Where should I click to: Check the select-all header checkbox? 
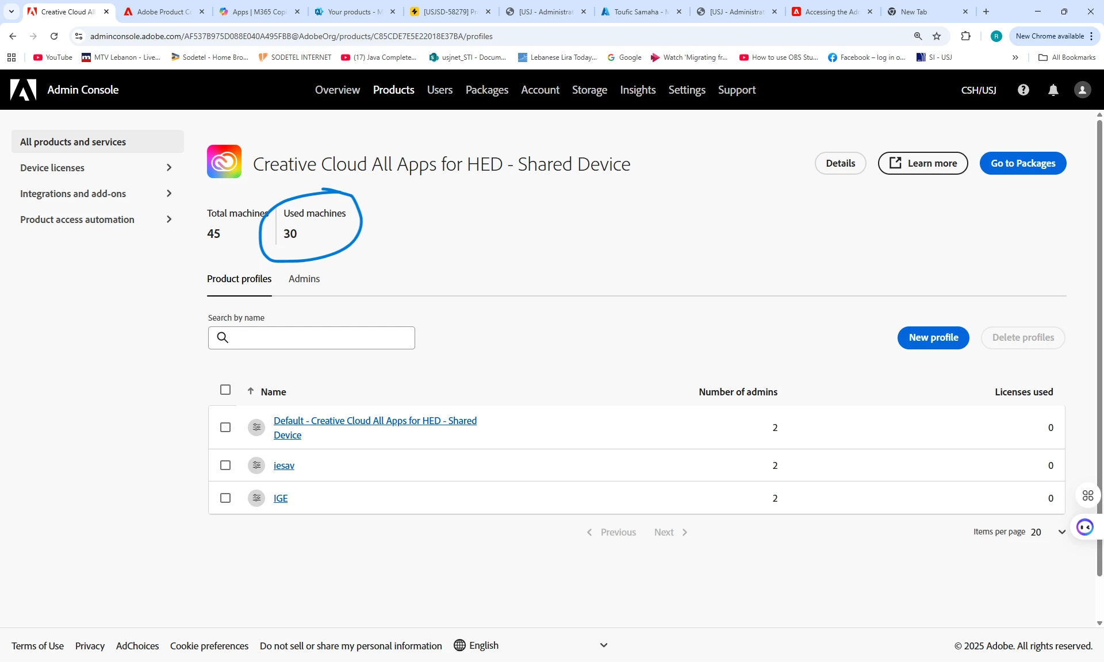tap(225, 390)
